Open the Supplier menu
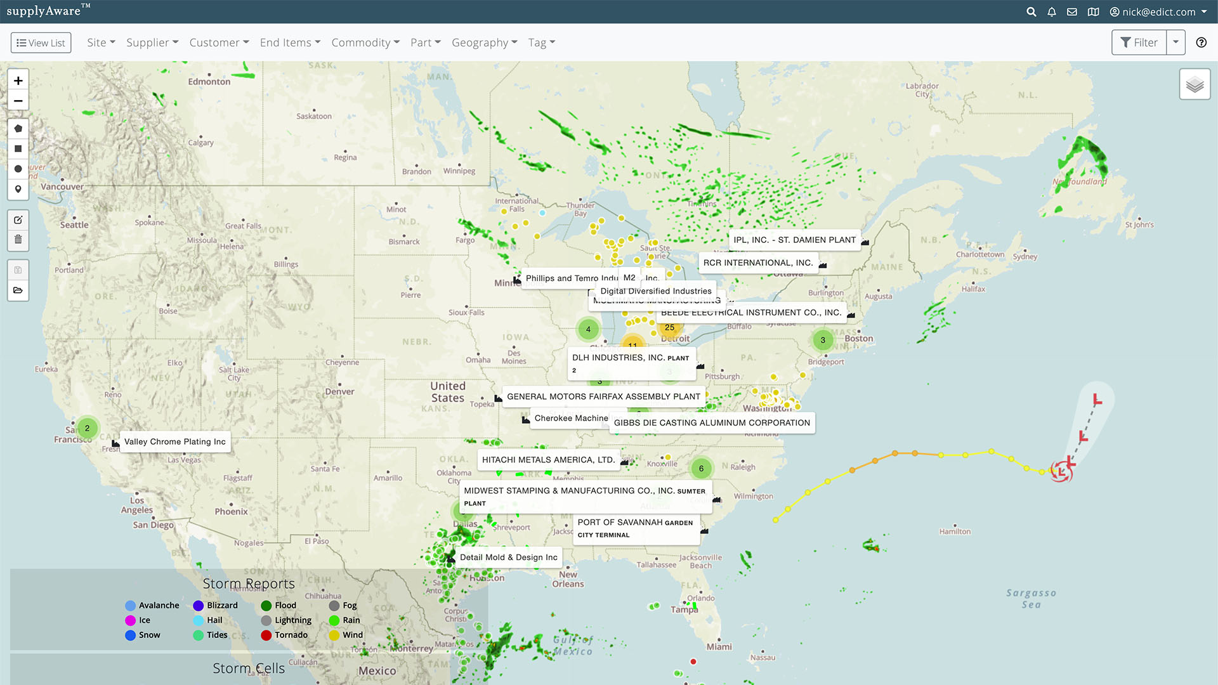 [x=152, y=42]
